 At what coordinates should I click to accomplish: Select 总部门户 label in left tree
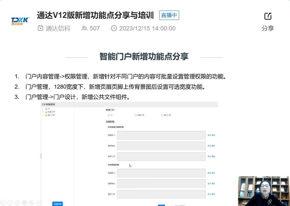point(51,112)
